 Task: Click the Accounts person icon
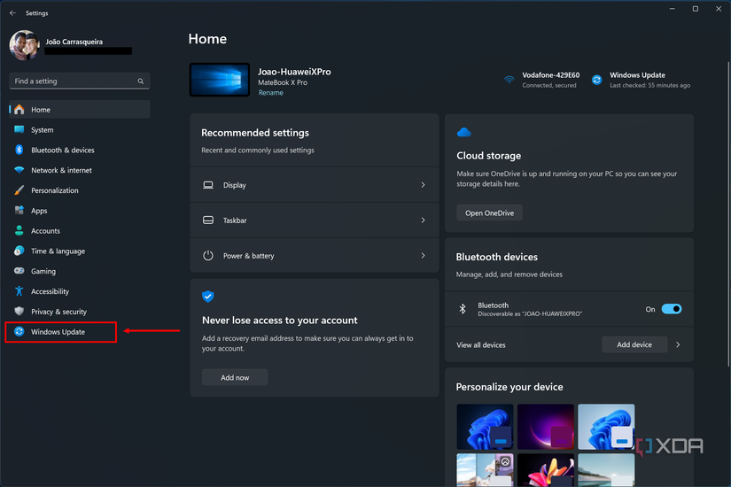(19, 230)
